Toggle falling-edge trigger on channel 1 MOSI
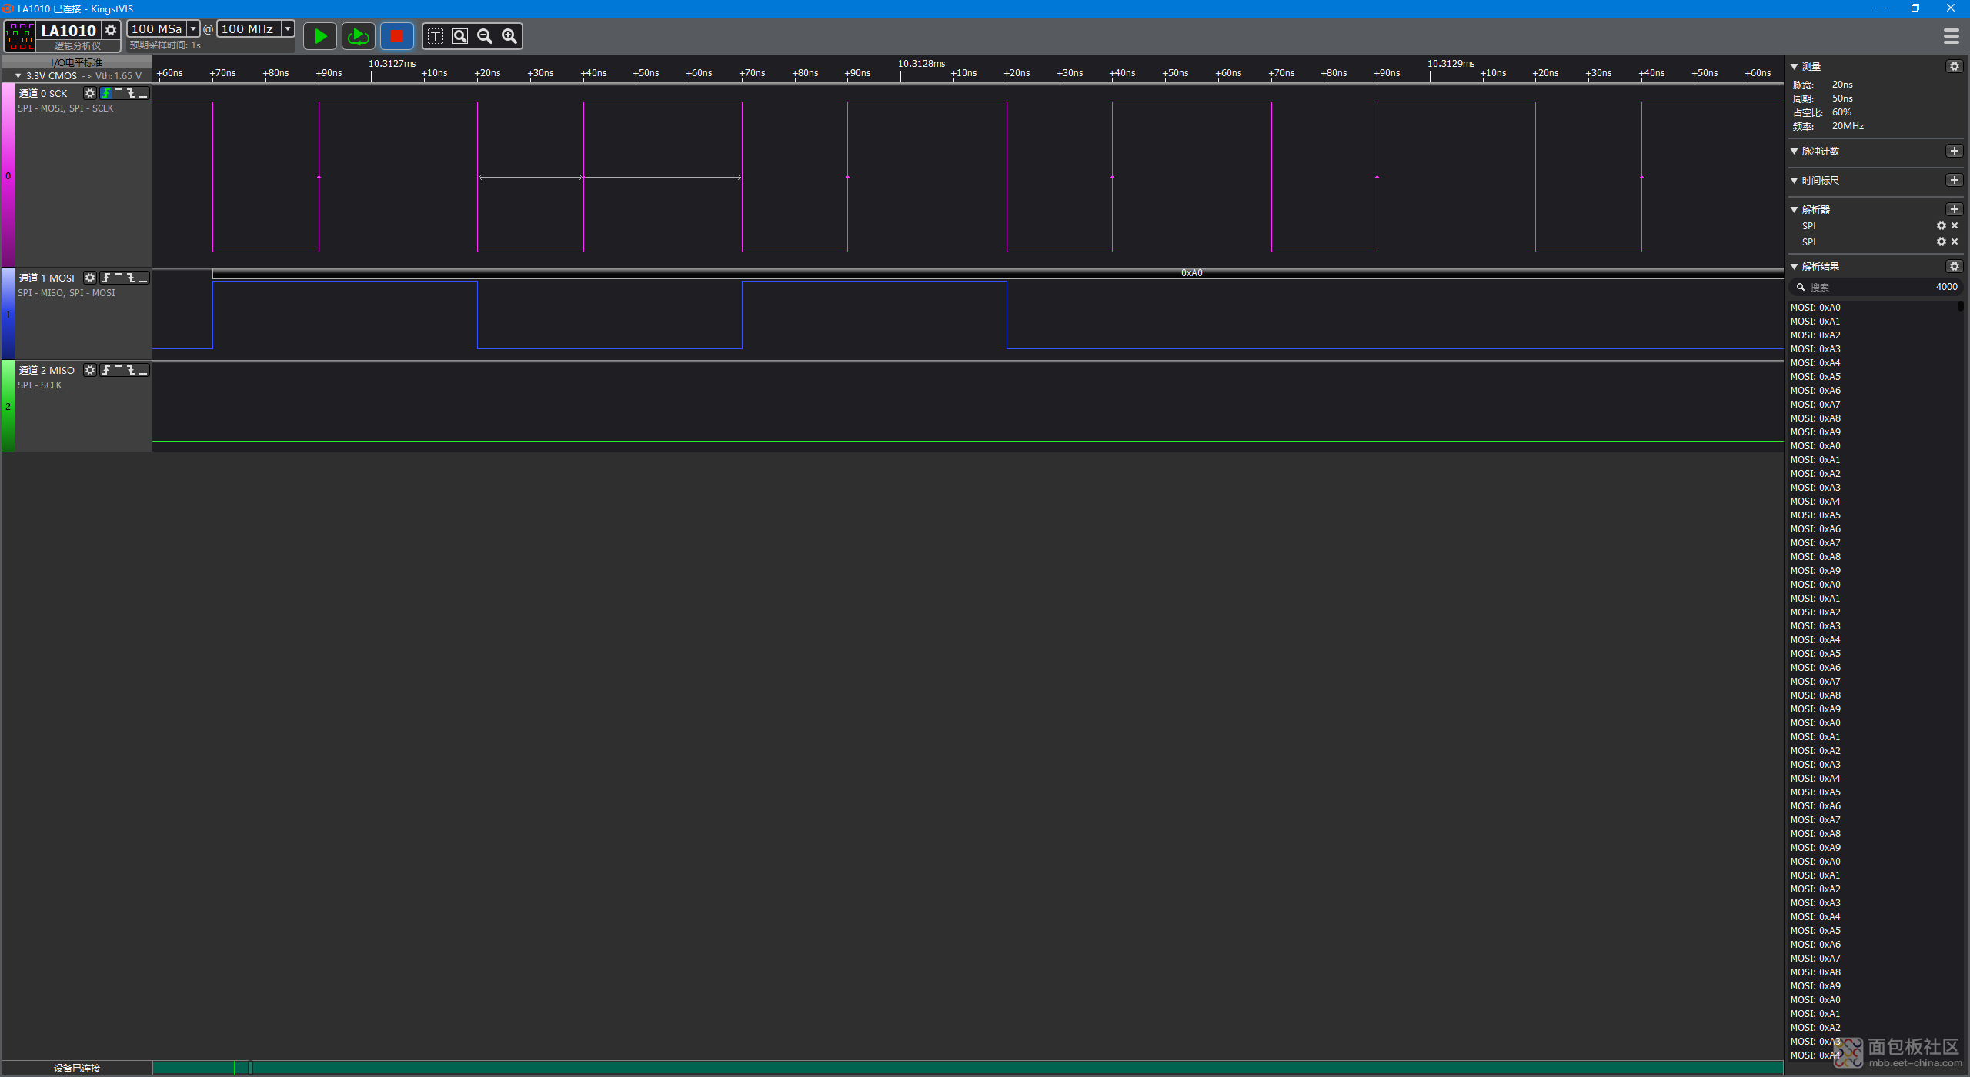1970x1077 pixels. point(131,278)
